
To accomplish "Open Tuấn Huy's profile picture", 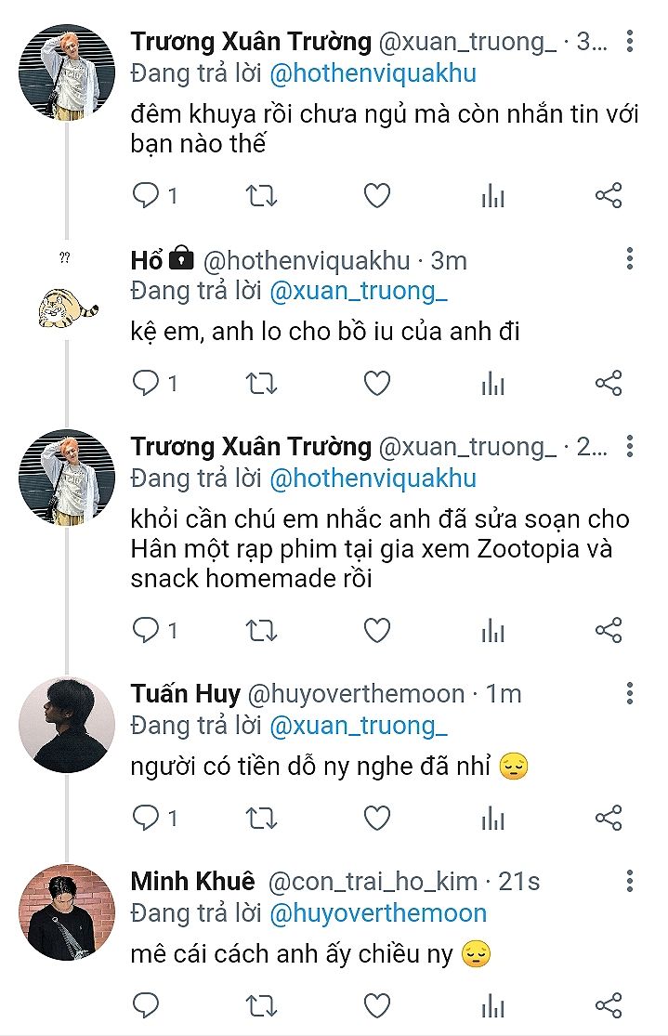I will click(67, 725).
